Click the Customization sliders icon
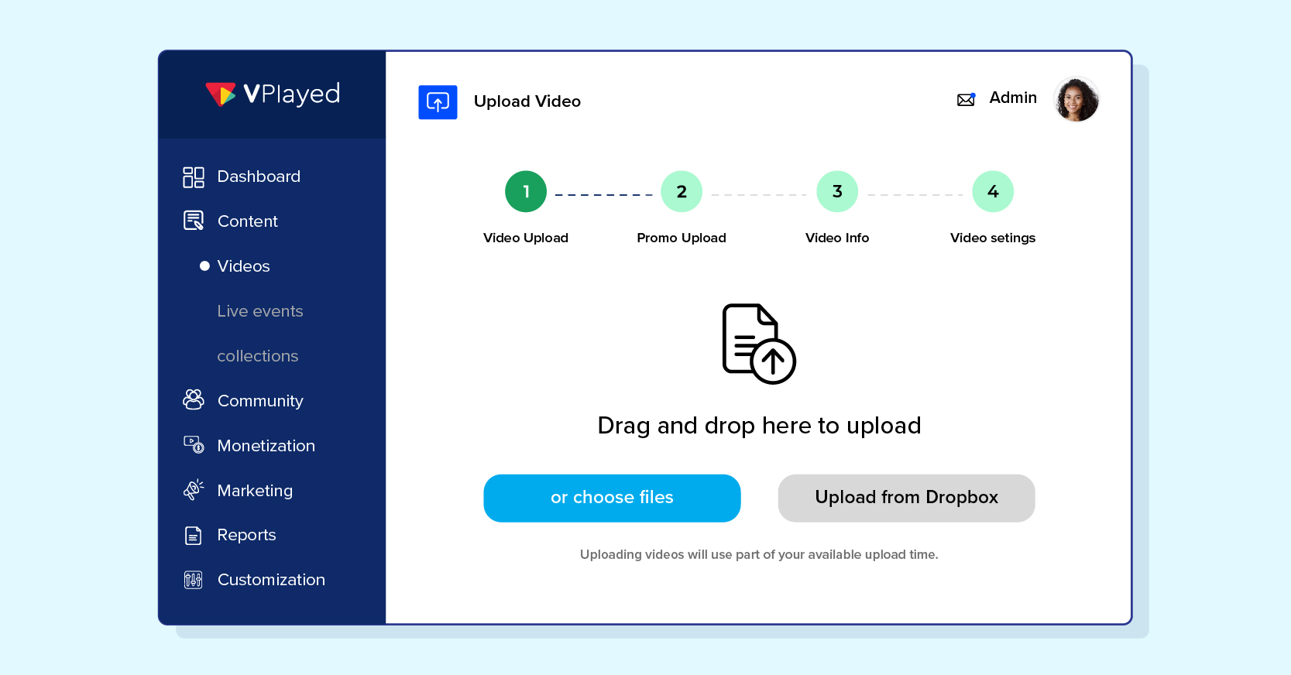 click(x=193, y=580)
